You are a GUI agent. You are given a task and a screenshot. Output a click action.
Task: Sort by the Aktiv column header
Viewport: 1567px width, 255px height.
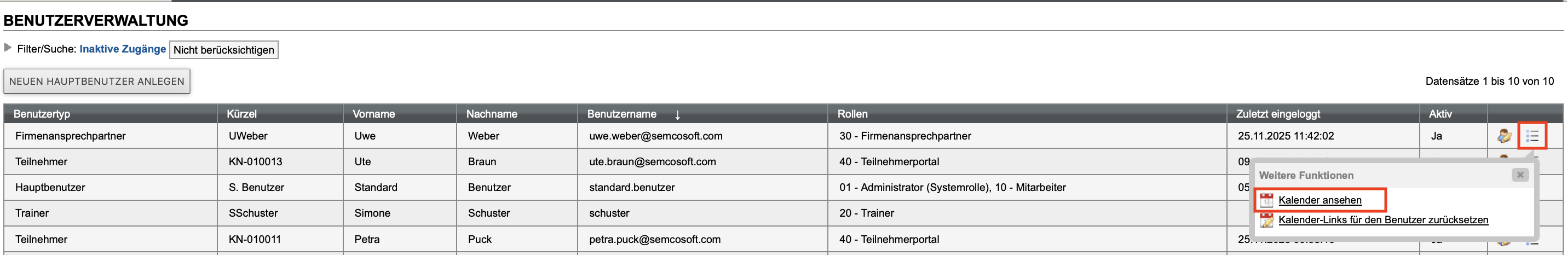1440,114
